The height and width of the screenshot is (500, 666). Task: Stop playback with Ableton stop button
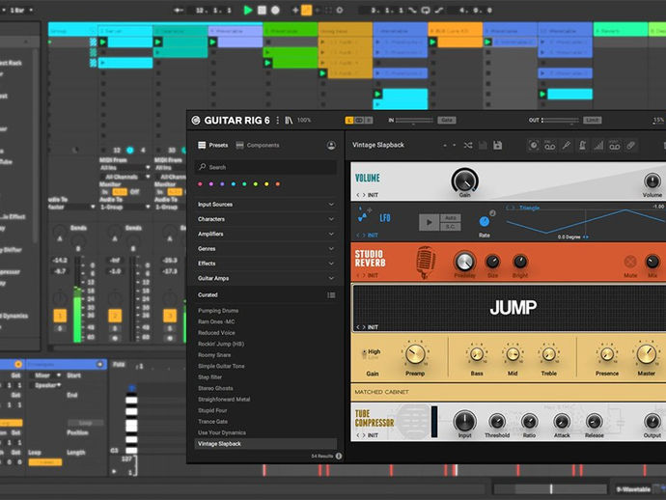[x=263, y=11]
